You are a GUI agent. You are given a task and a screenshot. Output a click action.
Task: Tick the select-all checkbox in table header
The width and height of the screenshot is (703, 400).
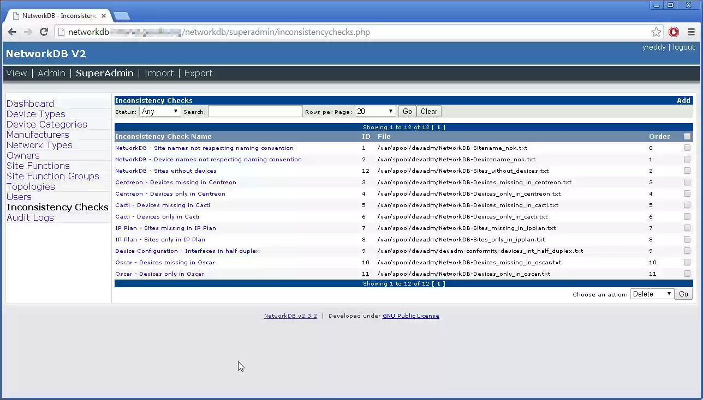tap(687, 137)
